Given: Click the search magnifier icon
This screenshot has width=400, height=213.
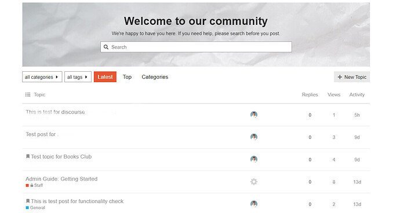Looking at the screenshot, I should click(106, 47).
